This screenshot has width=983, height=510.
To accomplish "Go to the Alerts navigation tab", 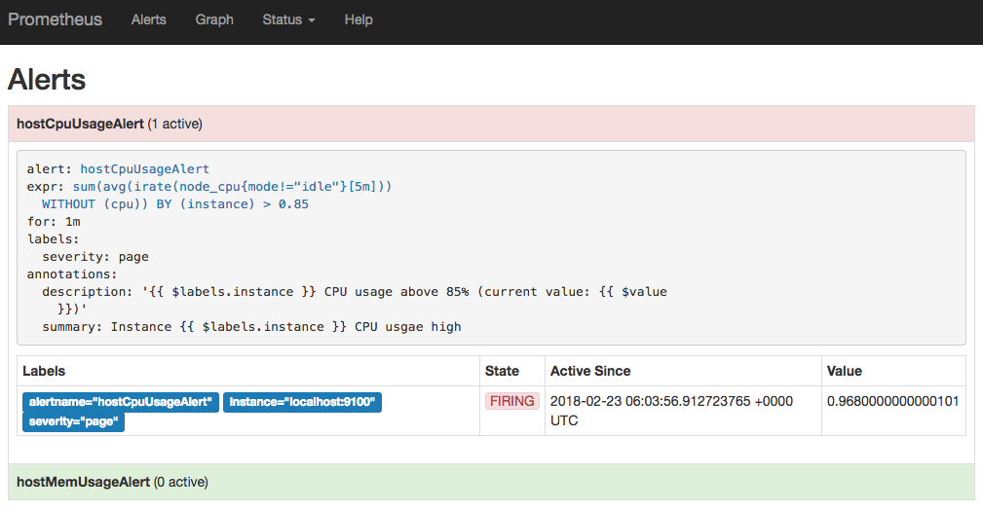I will point(148,19).
